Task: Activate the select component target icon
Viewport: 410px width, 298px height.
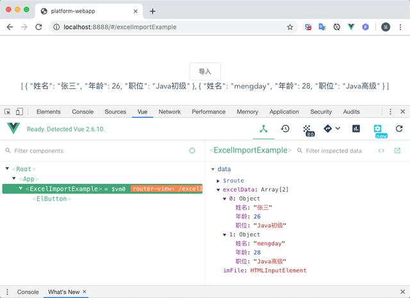Action: point(192,151)
